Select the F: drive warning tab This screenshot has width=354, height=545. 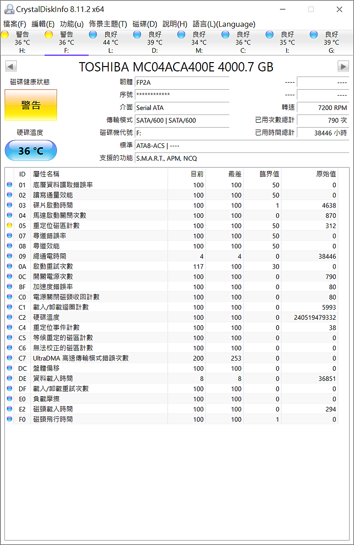66,42
